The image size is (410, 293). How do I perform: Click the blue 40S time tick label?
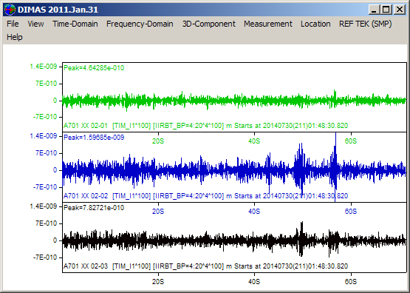click(254, 212)
